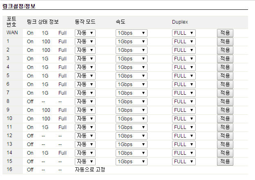Open port 1 Duplex dropdown

click(184, 42)
